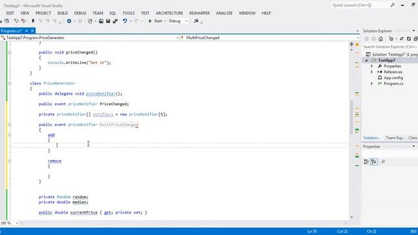This screenshot has width=418, height=235.
Task: Collapse the PriceGenerator class outline toggle
Action: 10,83
